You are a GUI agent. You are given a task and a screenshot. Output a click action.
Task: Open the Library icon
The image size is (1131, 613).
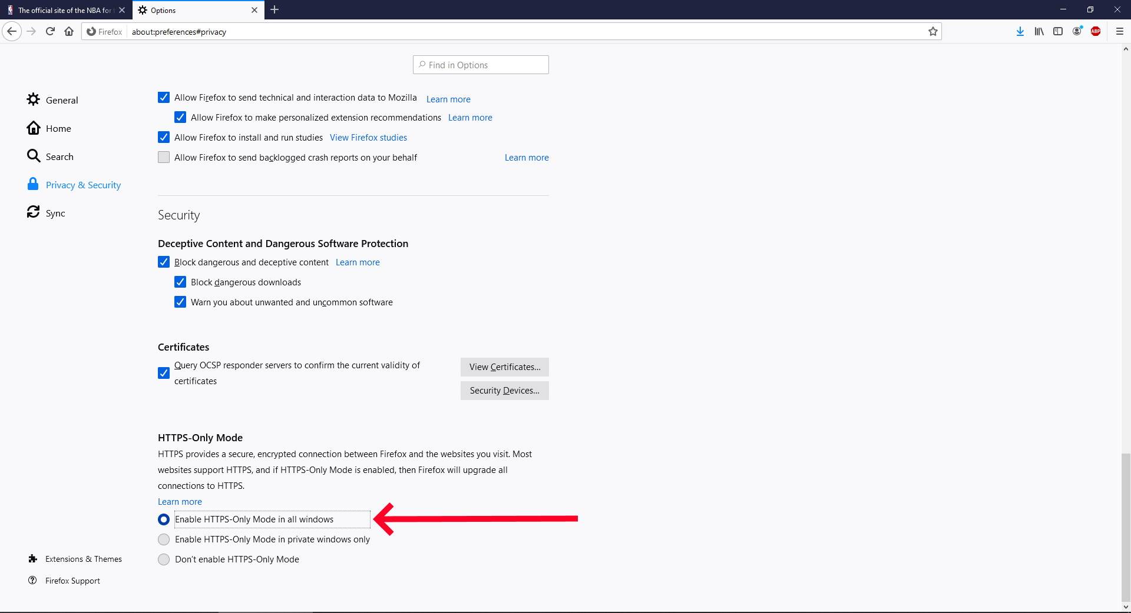pos(1039,31)
